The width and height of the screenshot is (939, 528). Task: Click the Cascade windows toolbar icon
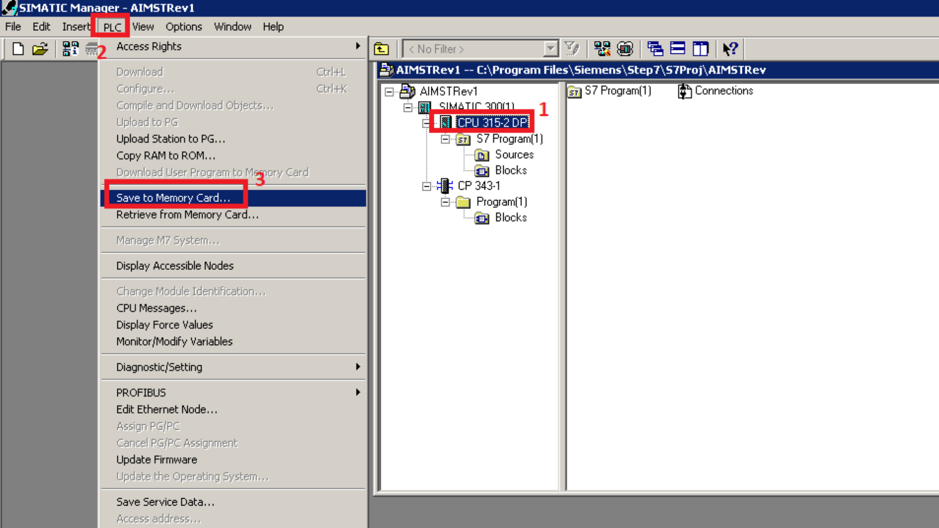(655, 49)
